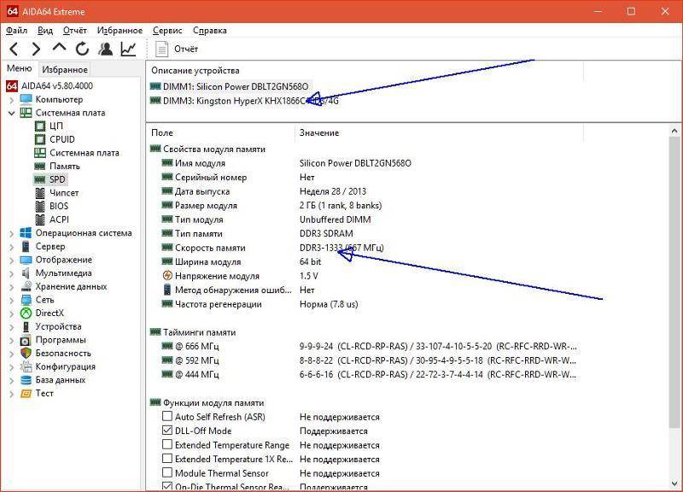Open the Отчёт menu in the menu bar
Image resolution: width=683 pixels, height=492 pixels.
click(75, 31)
